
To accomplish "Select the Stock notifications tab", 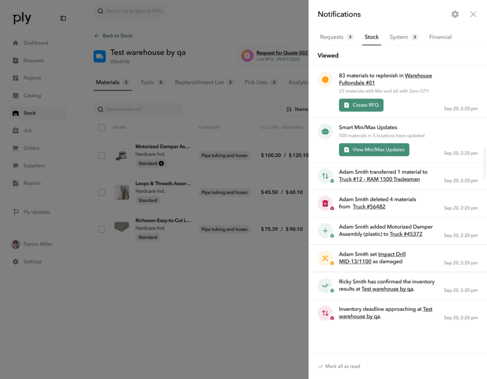I will [x=371, y=37].
